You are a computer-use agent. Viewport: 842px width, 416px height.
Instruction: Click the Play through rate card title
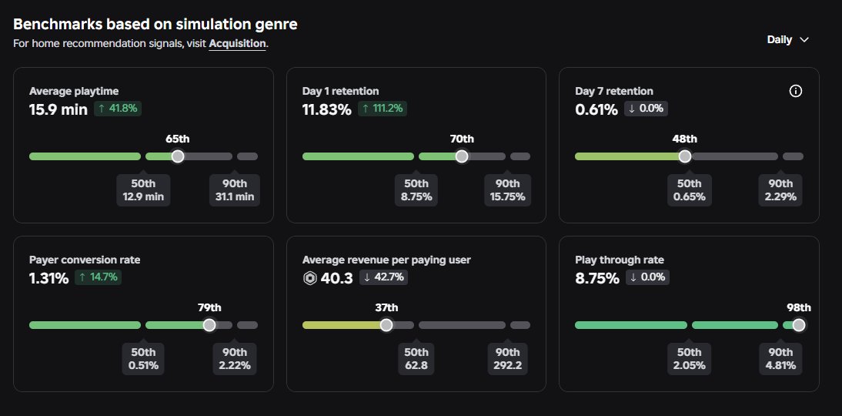(x=620, y=260)
